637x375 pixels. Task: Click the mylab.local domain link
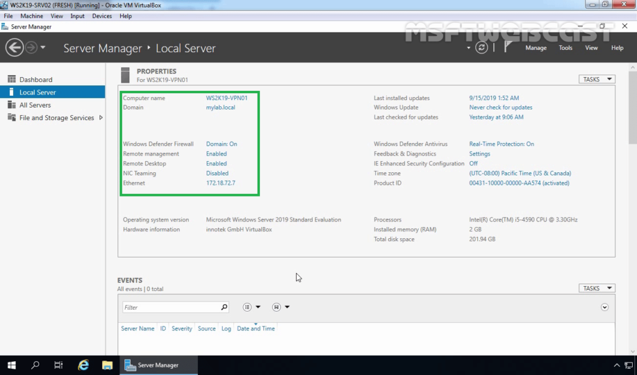coord(221,107)
